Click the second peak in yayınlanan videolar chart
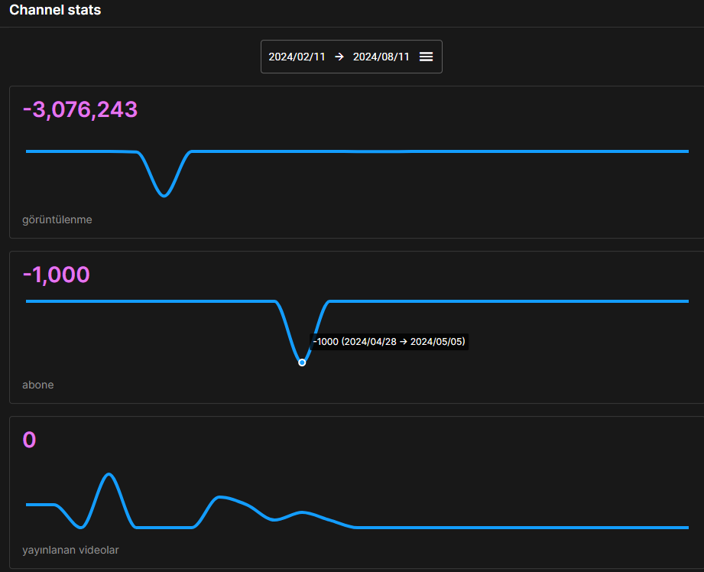This screenshot has height=572, width=704. (x=219, y=497)
